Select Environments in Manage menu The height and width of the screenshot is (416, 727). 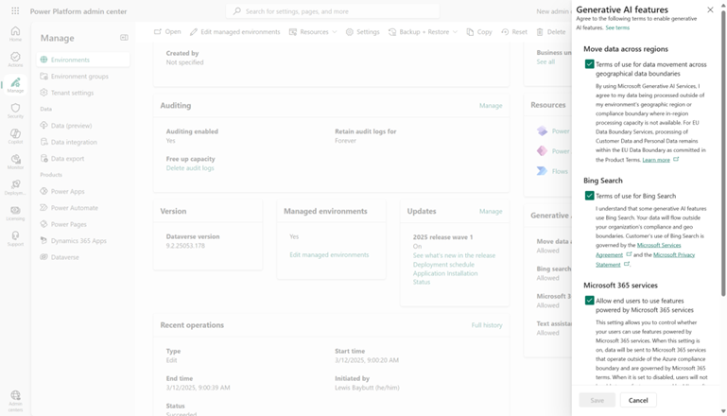click(x=83, y=60)
